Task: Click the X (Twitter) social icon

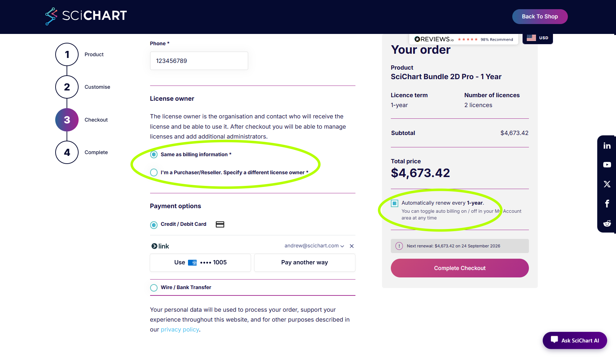Action: (607, 184)
